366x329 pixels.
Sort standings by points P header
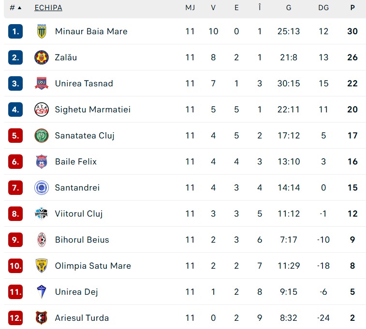[x=352, y=8]
